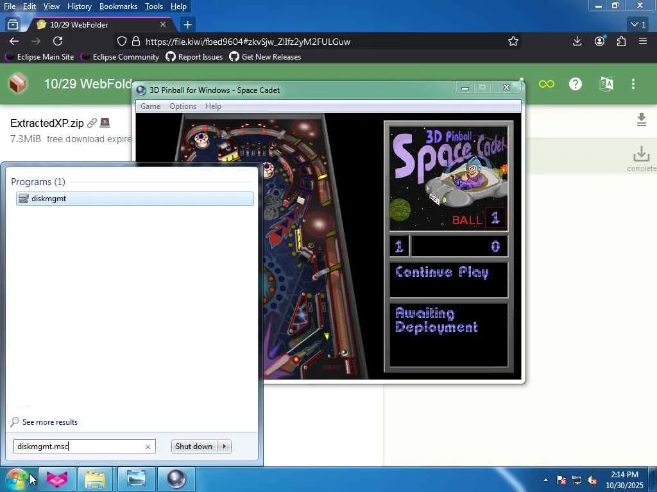
Task: Go forward in Firefox
Action: coord(36,41)
